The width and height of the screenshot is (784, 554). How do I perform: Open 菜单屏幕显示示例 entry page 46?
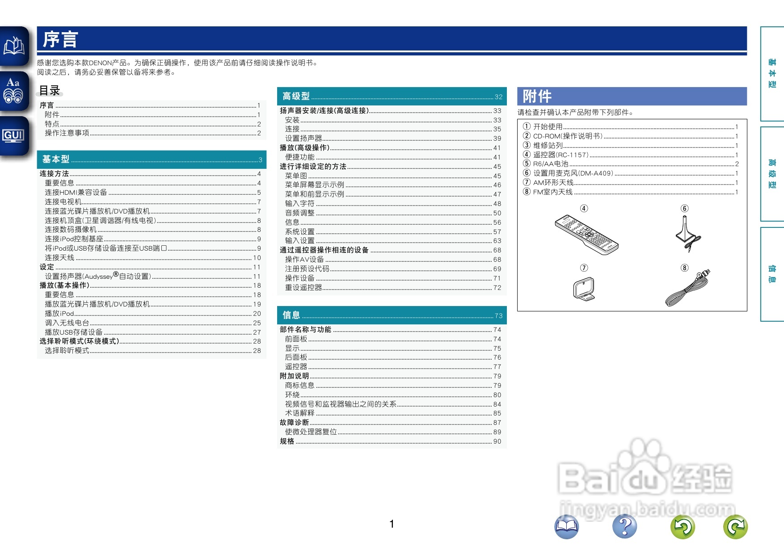(393, 185)
